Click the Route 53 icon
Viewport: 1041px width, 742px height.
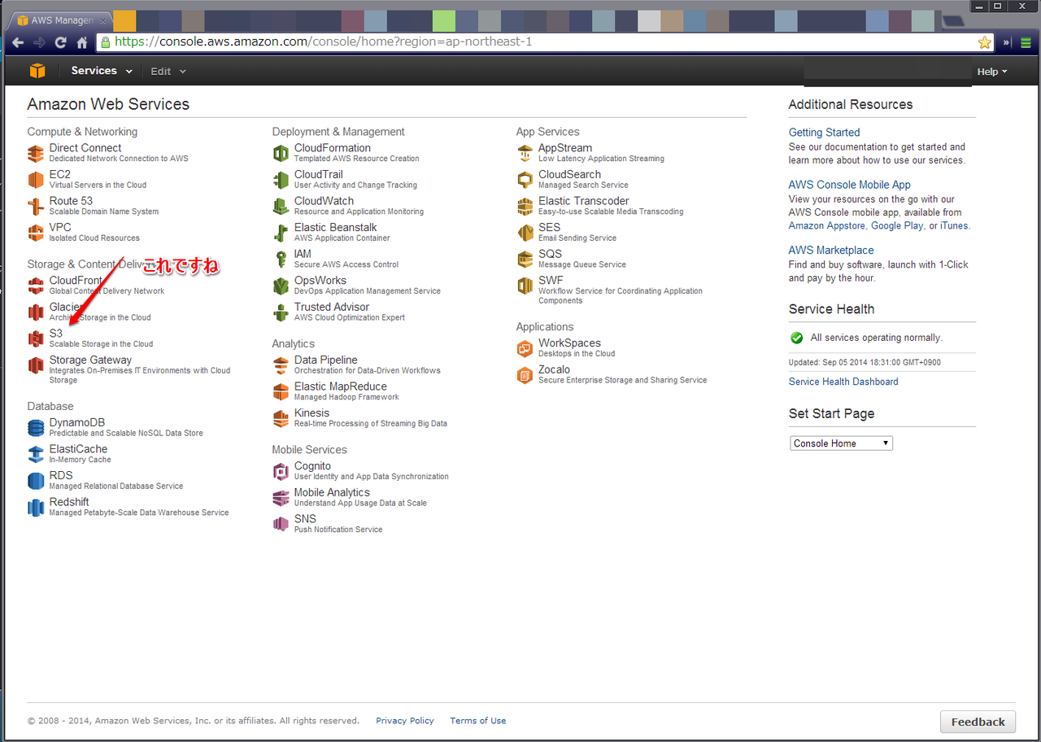36,206
